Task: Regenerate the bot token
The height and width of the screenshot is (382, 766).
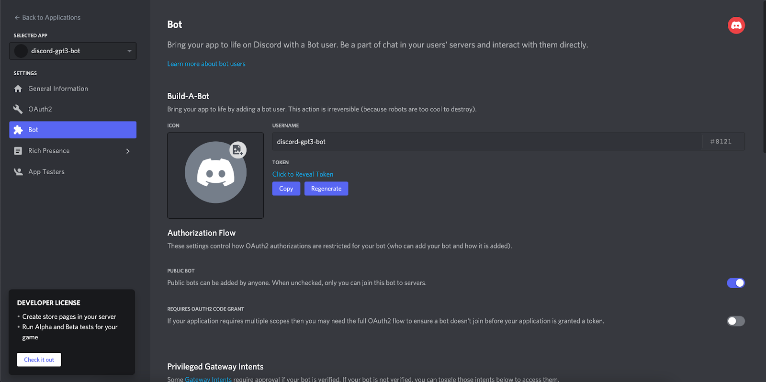Action: (327, 189)
